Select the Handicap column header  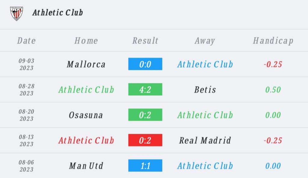[273, 41]
